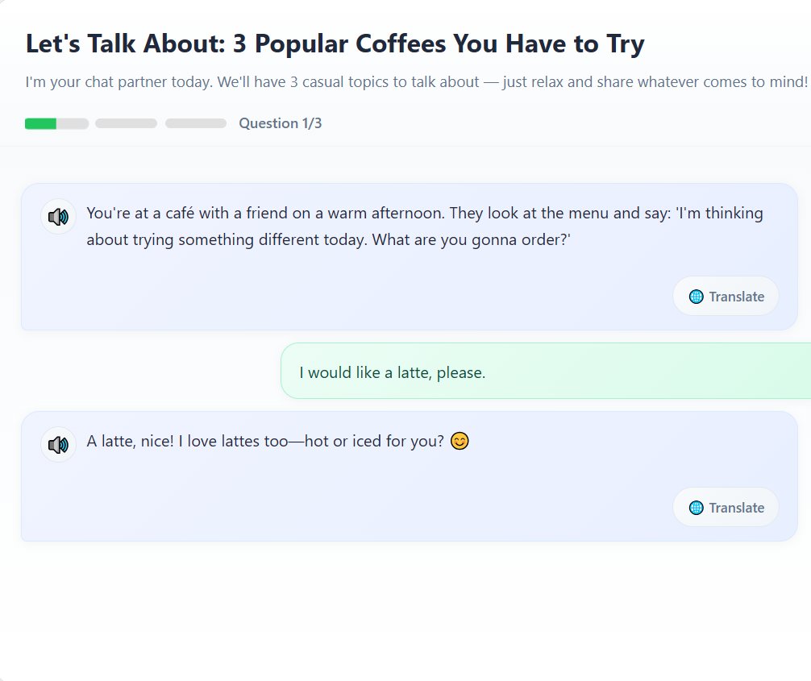The width and height of the screenshot is (811, 681).
Task: Click the smiling emoji in the latte reply
Action: (460, 442)
